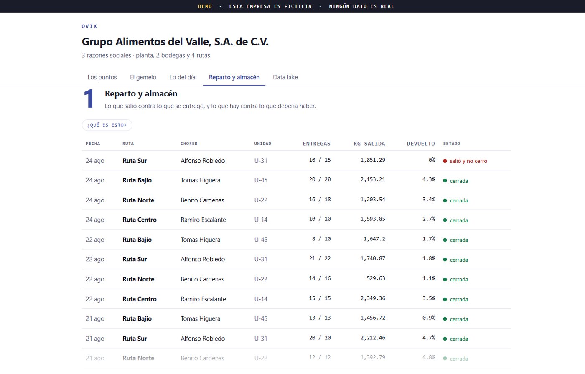Click the Reparto y almacén section heading
This screenshot has width=585, height=374.
(141, 94)
